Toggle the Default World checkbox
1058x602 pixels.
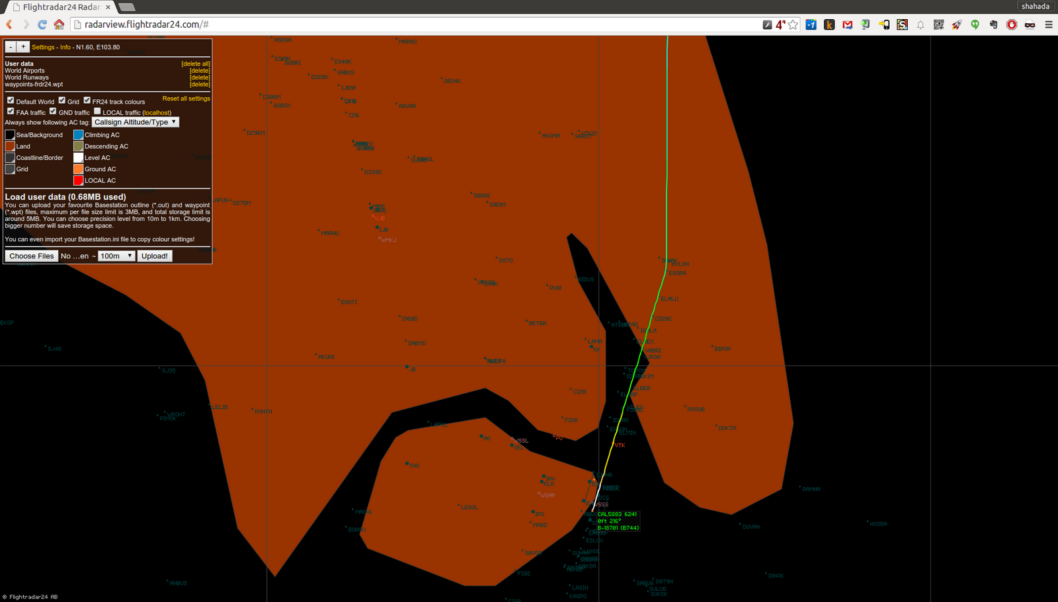click(11, 100)
